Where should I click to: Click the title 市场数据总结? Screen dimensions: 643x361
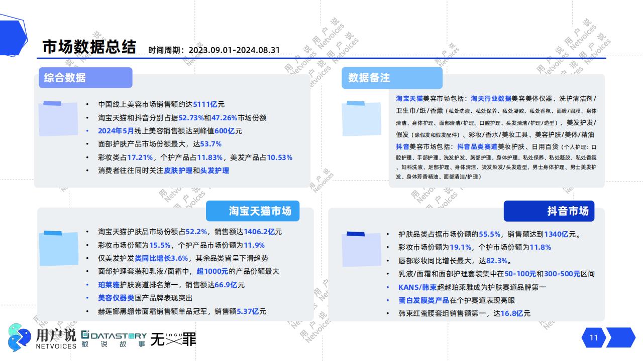tap(89, 47)
